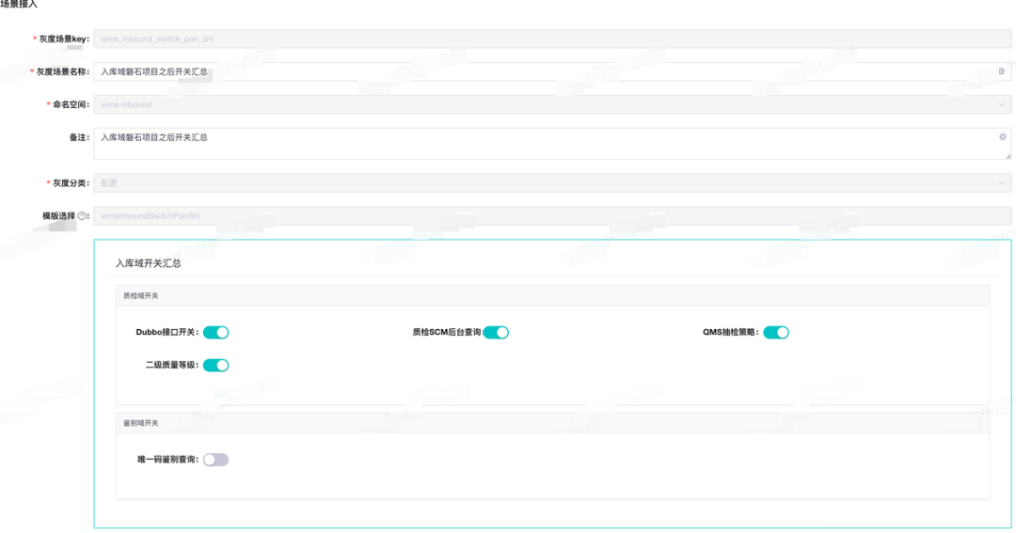Enable the 唯一码鉴别查询 switch
This screenshot has height=533, width=1016.
click(x=215, y=460)
